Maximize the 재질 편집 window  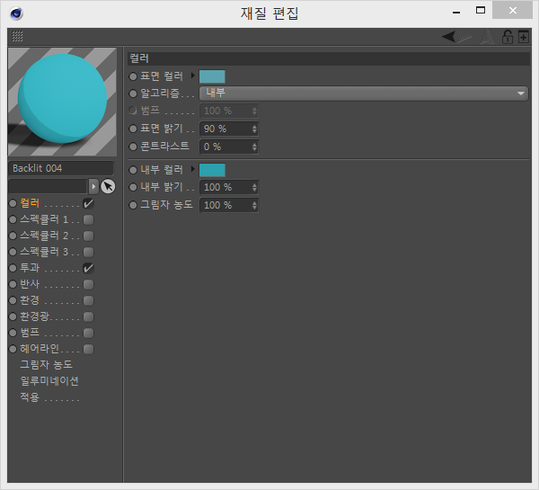[x=481, y=10]
